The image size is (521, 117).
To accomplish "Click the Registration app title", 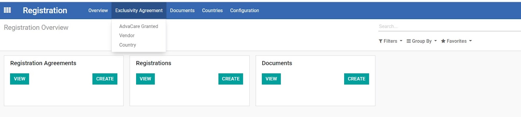I will [x=45, y=10].
